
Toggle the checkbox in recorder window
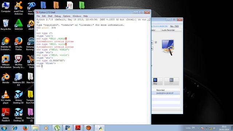click(156, 43)
